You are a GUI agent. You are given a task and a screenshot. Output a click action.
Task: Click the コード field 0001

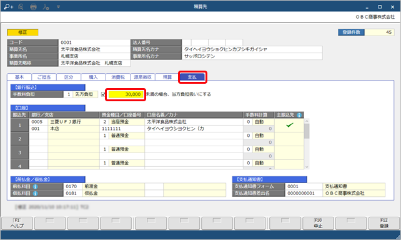pyautogui.click(x=94, y=42)
